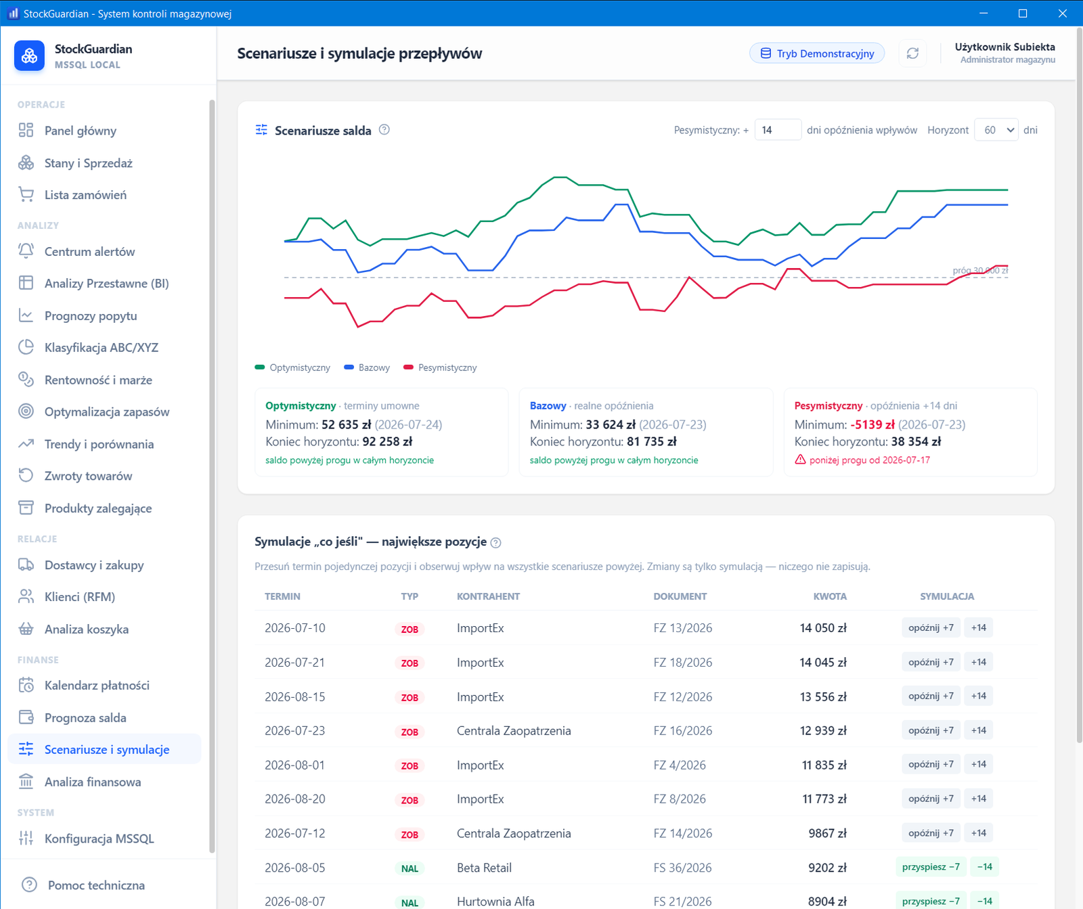The image size is (1083, 909).
Task: Click the StockGuardian title bar app icon
Action: tap(13, 13)
